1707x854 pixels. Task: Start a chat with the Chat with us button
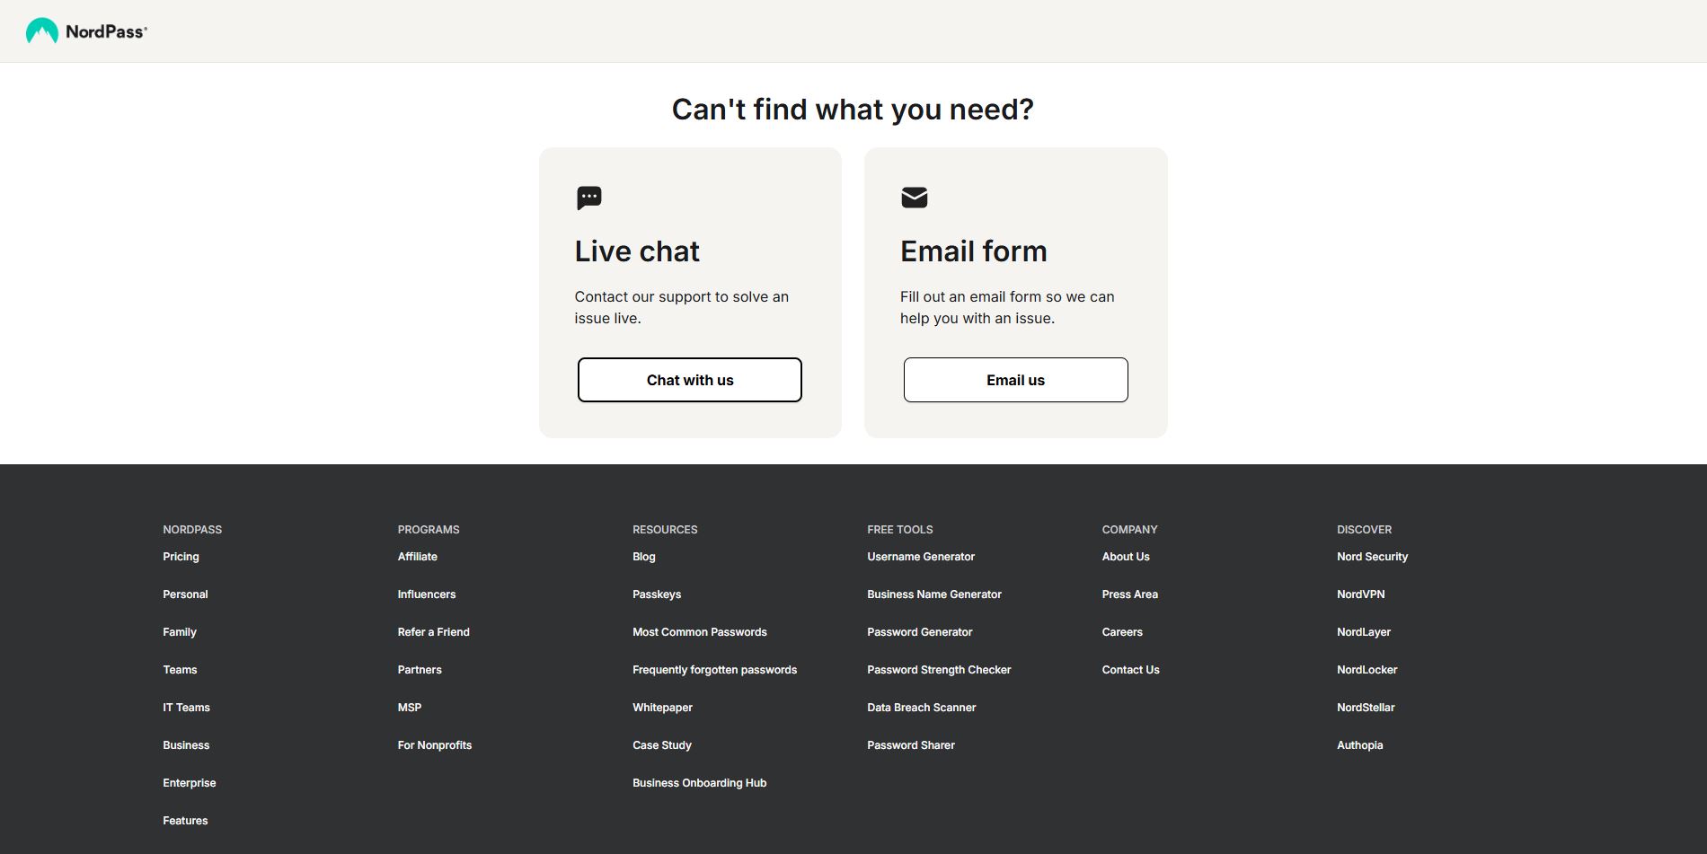click(x=690, y=380)
